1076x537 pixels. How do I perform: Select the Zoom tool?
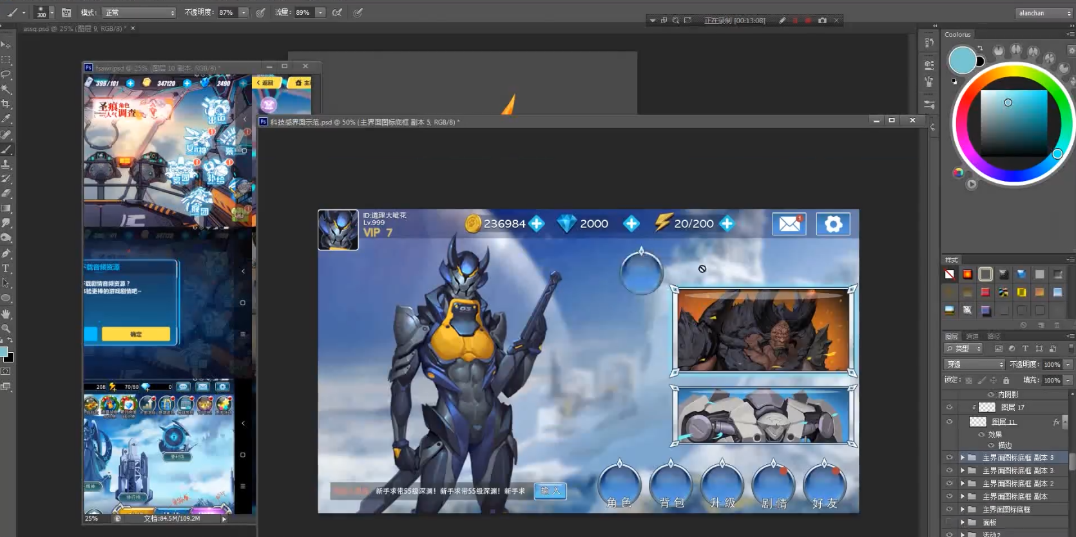coord(6,328)
